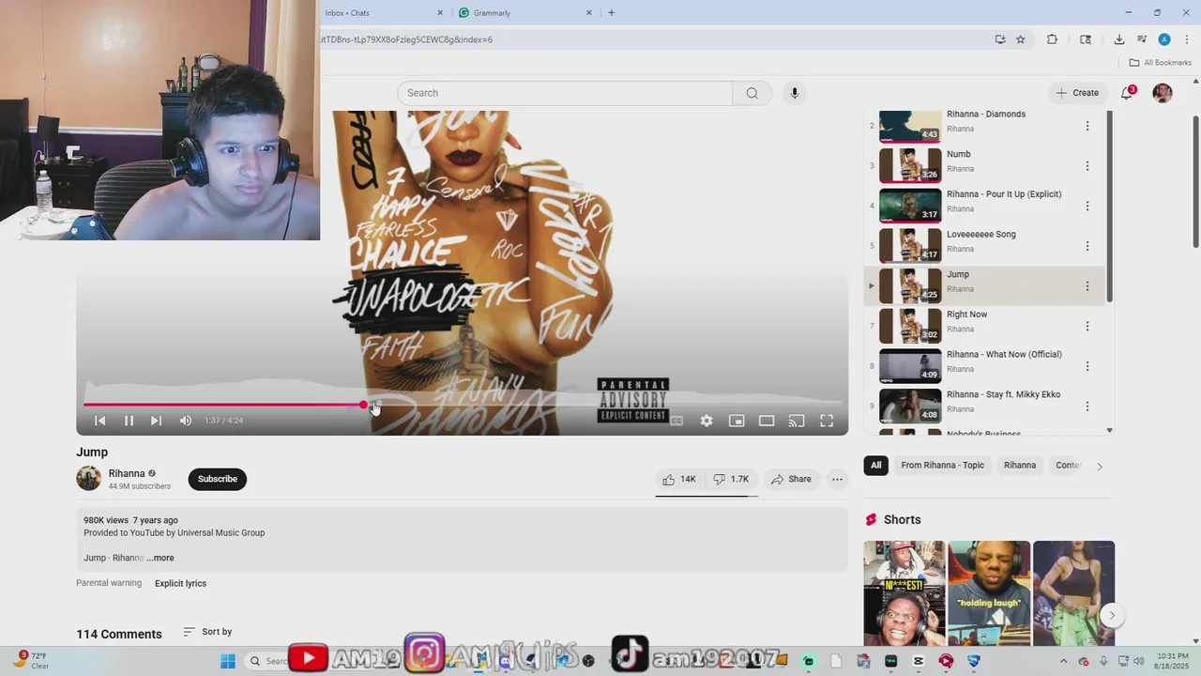Viewport: 1201px width, 676px height.
Task: Open options menu for Jump row
Action: click(1087, 286)
